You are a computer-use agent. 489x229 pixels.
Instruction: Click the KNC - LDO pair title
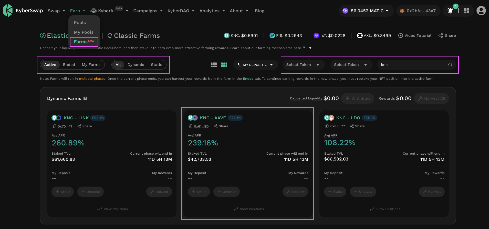(348, 118)
